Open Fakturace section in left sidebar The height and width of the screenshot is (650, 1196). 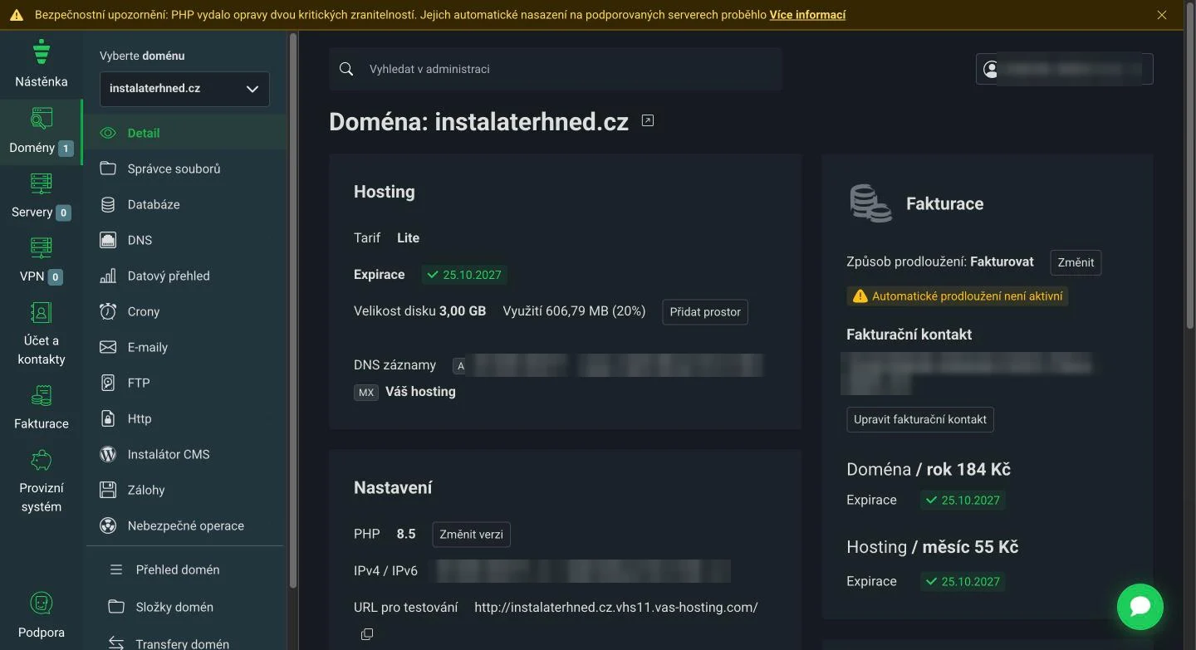tap(41, 407)
